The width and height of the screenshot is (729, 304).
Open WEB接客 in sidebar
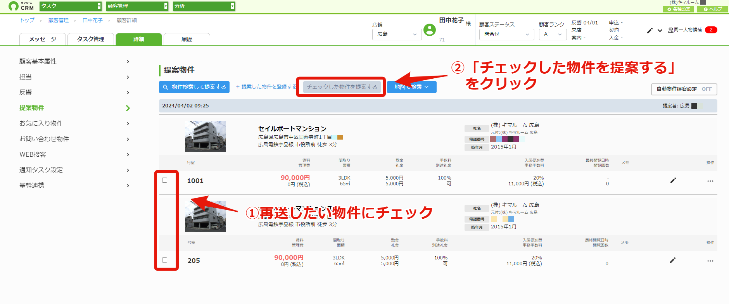click(x=74, y=154)
